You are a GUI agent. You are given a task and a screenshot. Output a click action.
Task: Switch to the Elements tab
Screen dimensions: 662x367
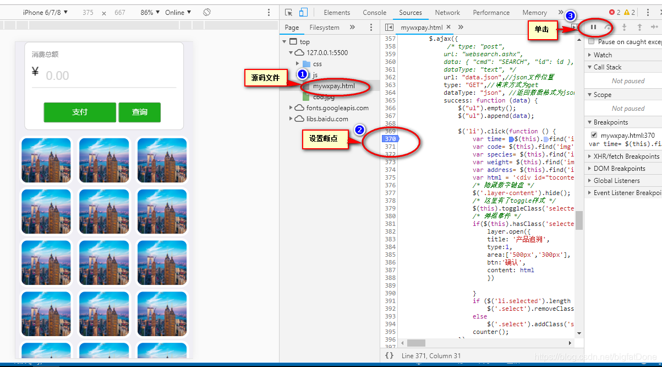337,12
